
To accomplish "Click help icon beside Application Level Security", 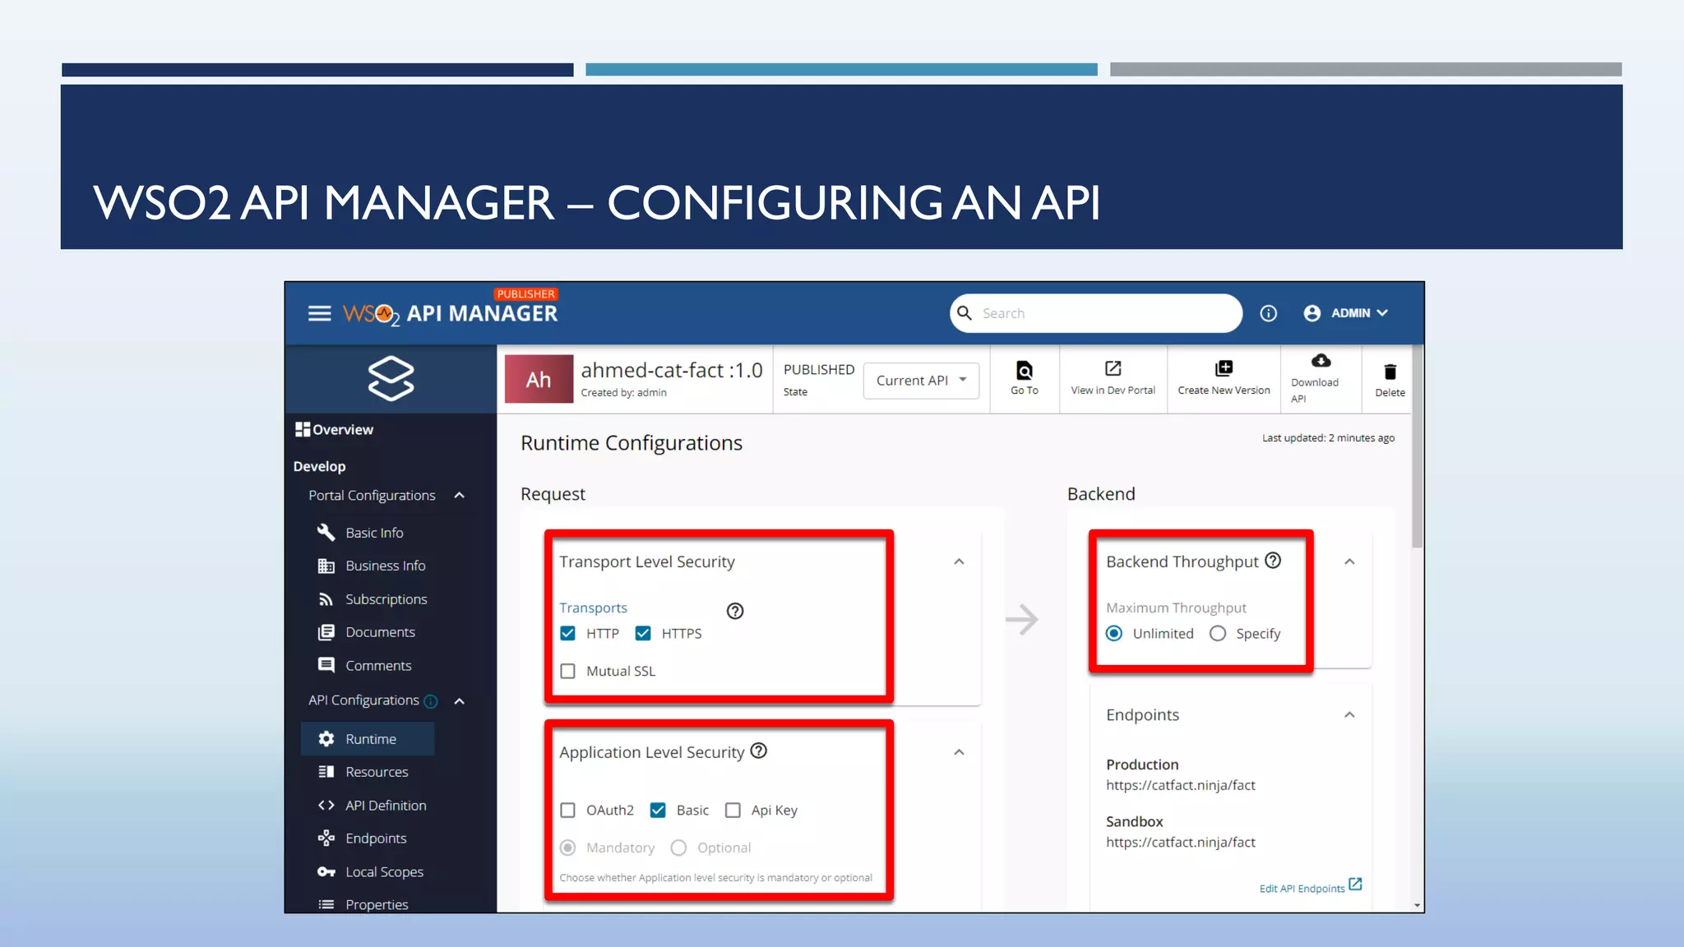I will [x=759, y=751].
